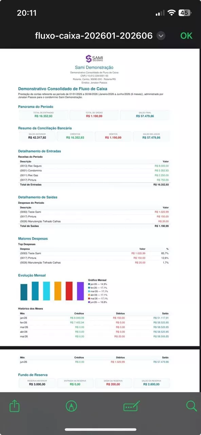Tap the Sami Demonstração title
The width and height of the screenshot is (201, 435).
click(x=94, y=68)
